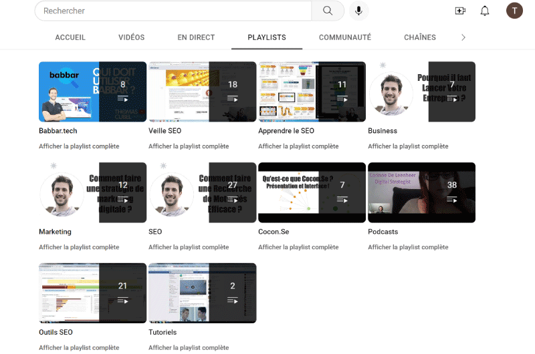Afficher la playlist complète under Cocon.Se
The image size is (535, 354).
point(298,247)
